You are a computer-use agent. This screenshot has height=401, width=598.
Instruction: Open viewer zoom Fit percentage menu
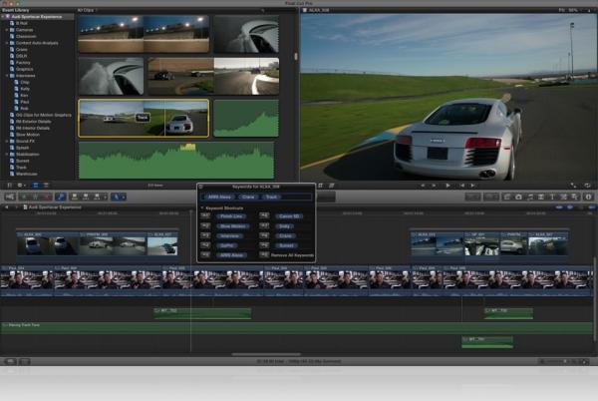(x=568, y=10)
